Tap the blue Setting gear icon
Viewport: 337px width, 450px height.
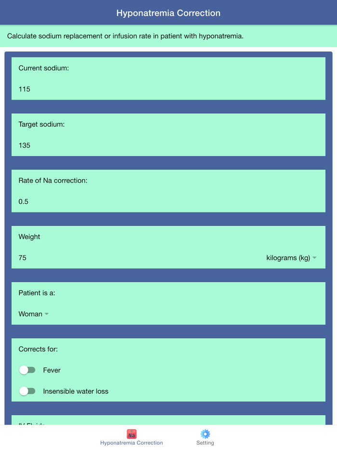205,434
